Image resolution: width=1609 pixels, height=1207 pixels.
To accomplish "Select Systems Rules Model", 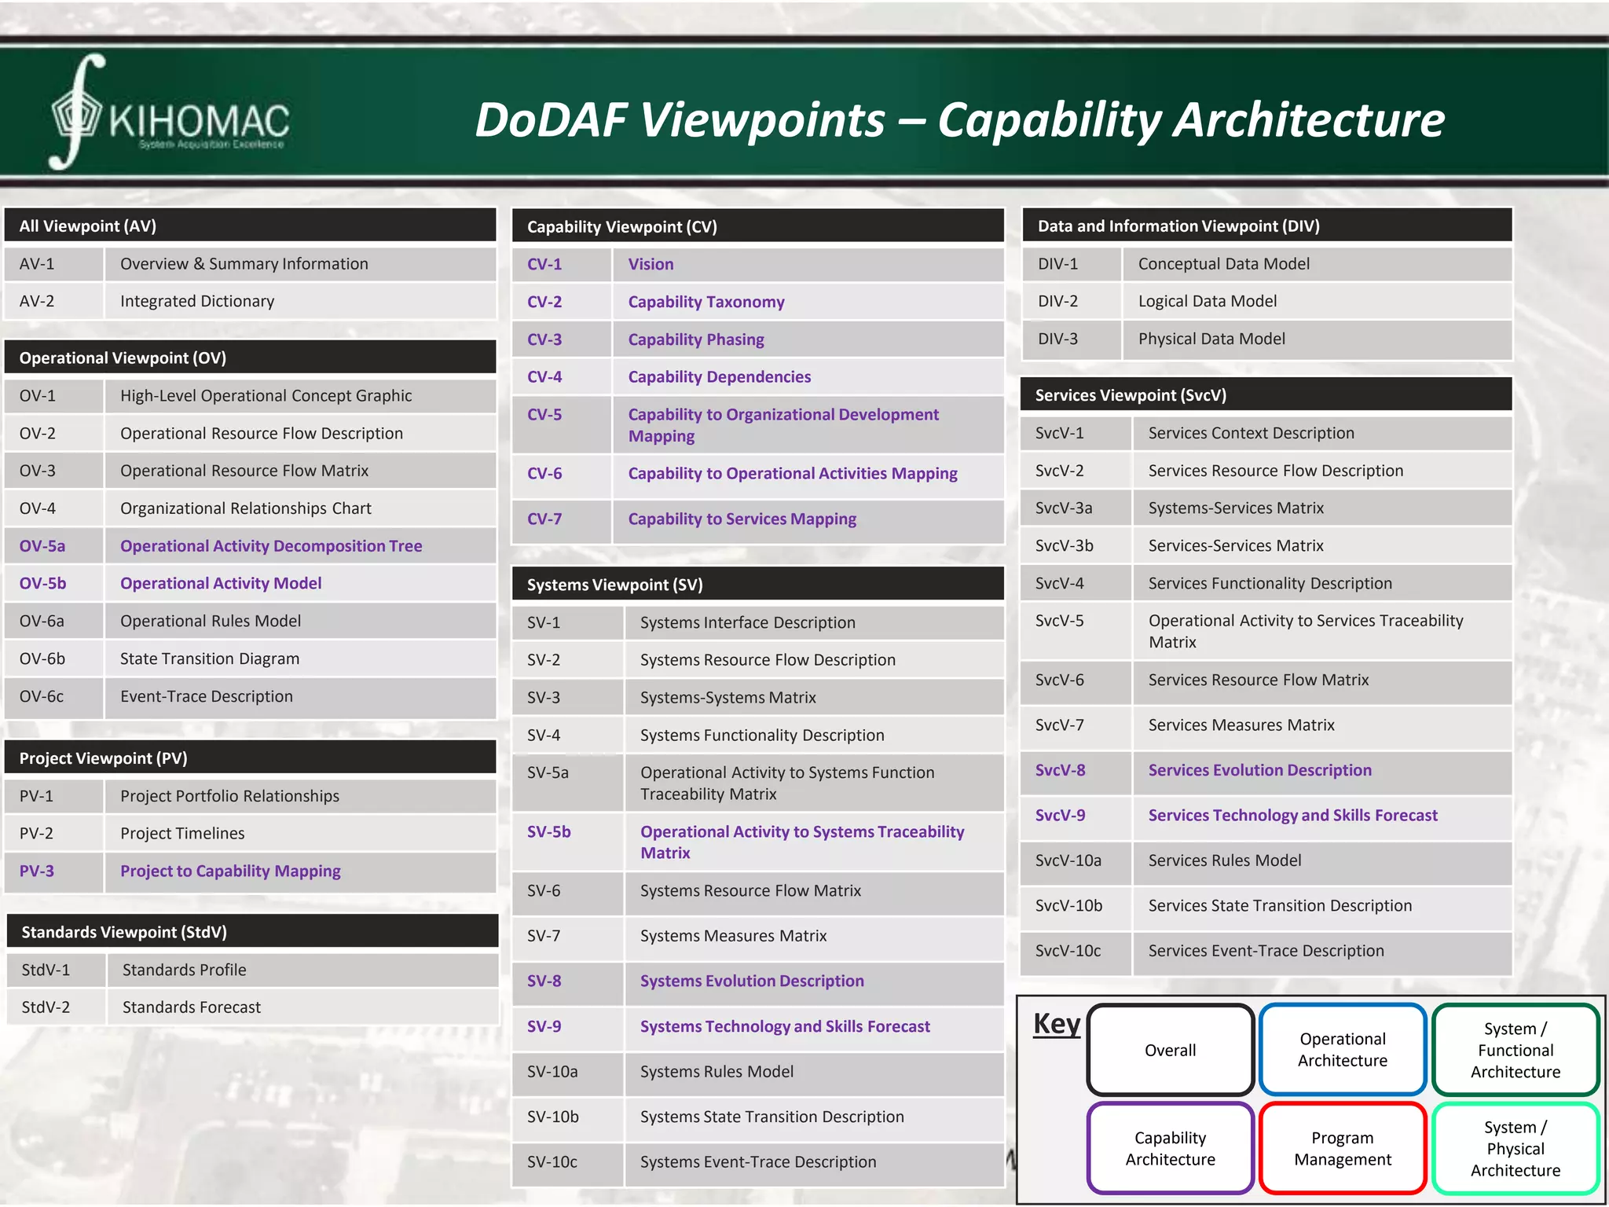I will click(x=717, y=1072).
